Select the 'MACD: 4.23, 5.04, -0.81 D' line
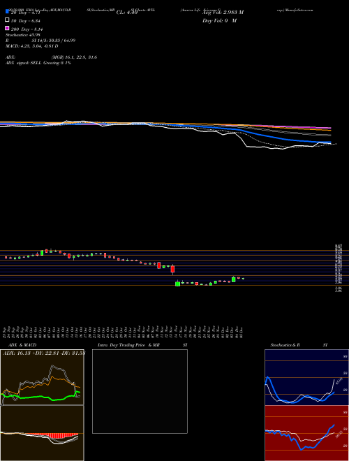This screenshot has height=461, width=349. [x=32, y=46]
